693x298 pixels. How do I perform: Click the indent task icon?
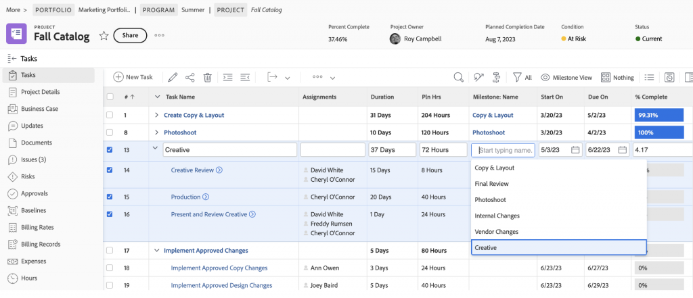[228, 78]
